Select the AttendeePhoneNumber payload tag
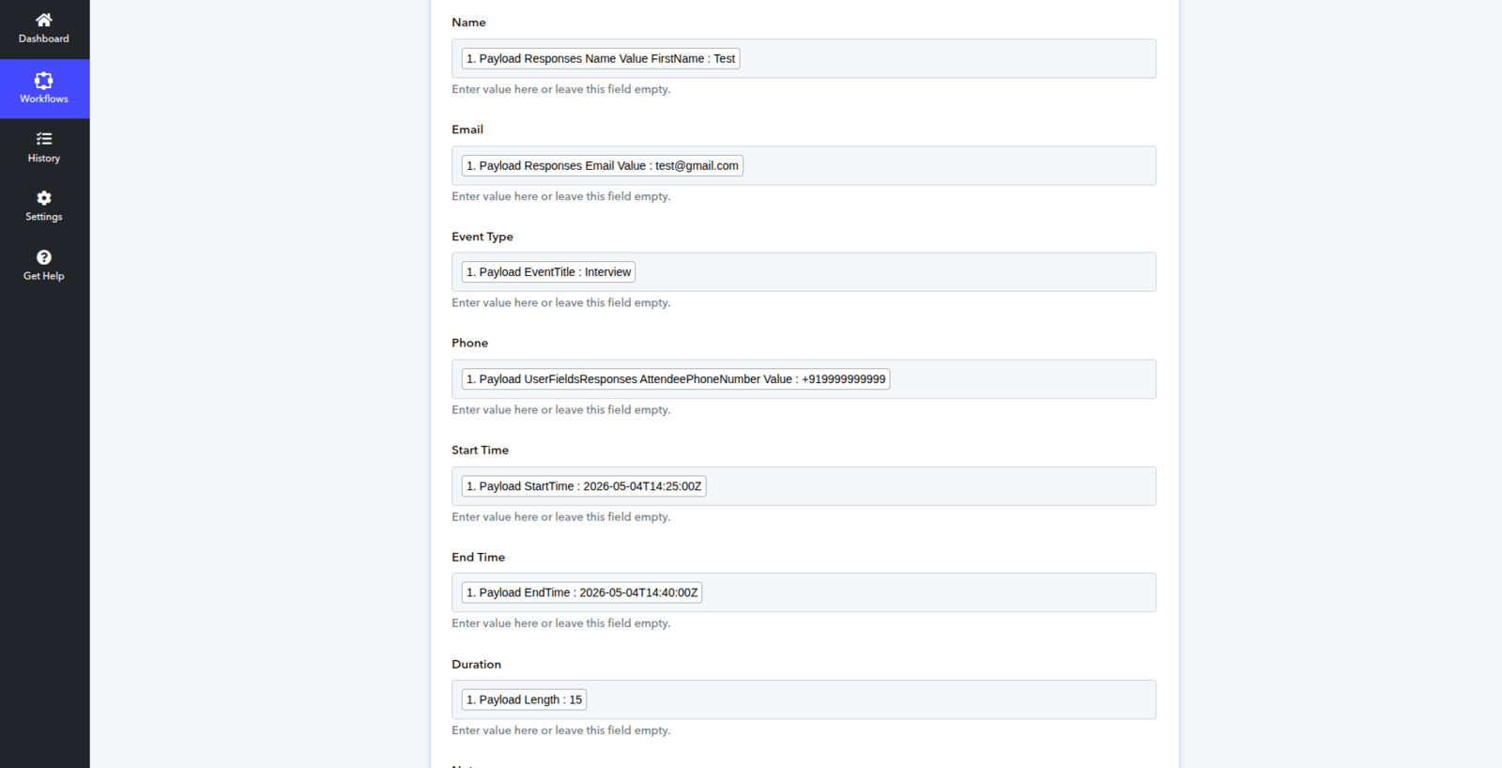 point(676,379)
